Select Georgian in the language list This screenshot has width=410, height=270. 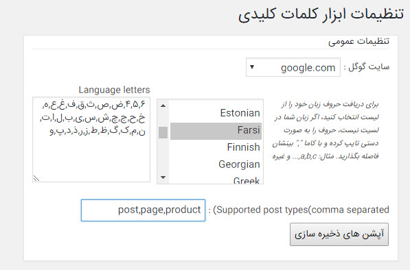(216, 164)
